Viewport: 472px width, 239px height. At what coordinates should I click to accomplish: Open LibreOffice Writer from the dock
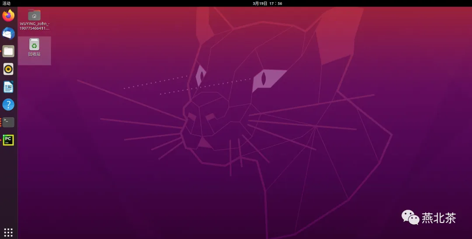coord(8,87)
